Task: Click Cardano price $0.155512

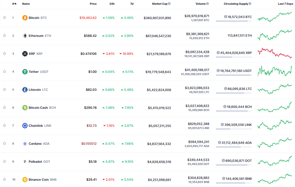Action: (89, 143)
